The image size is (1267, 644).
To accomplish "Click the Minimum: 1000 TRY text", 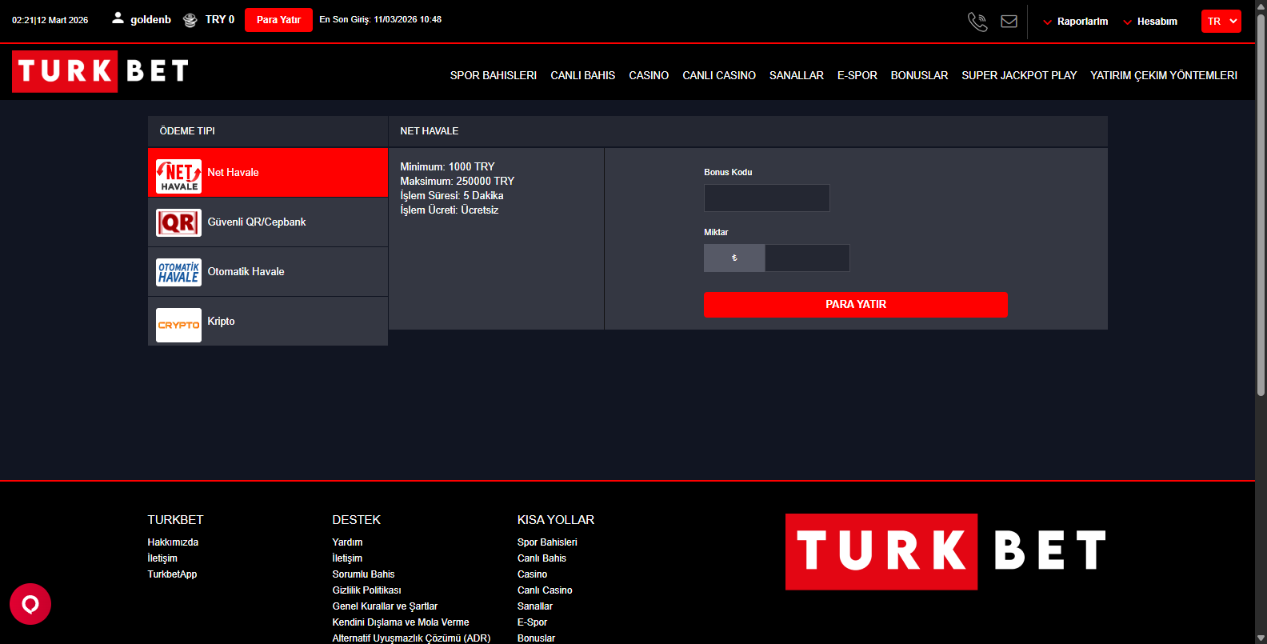I will 447,166.
